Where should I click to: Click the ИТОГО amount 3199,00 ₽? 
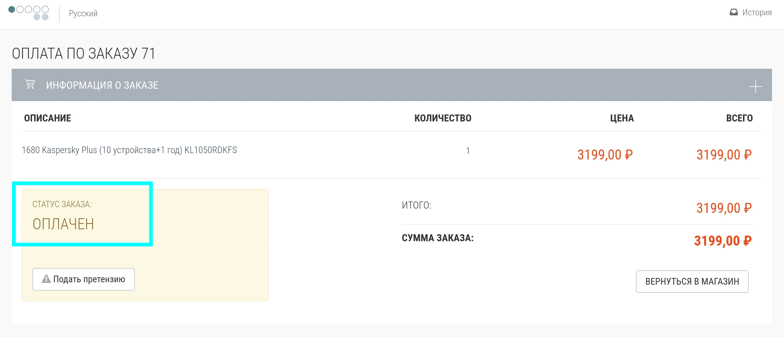[724, 208]
